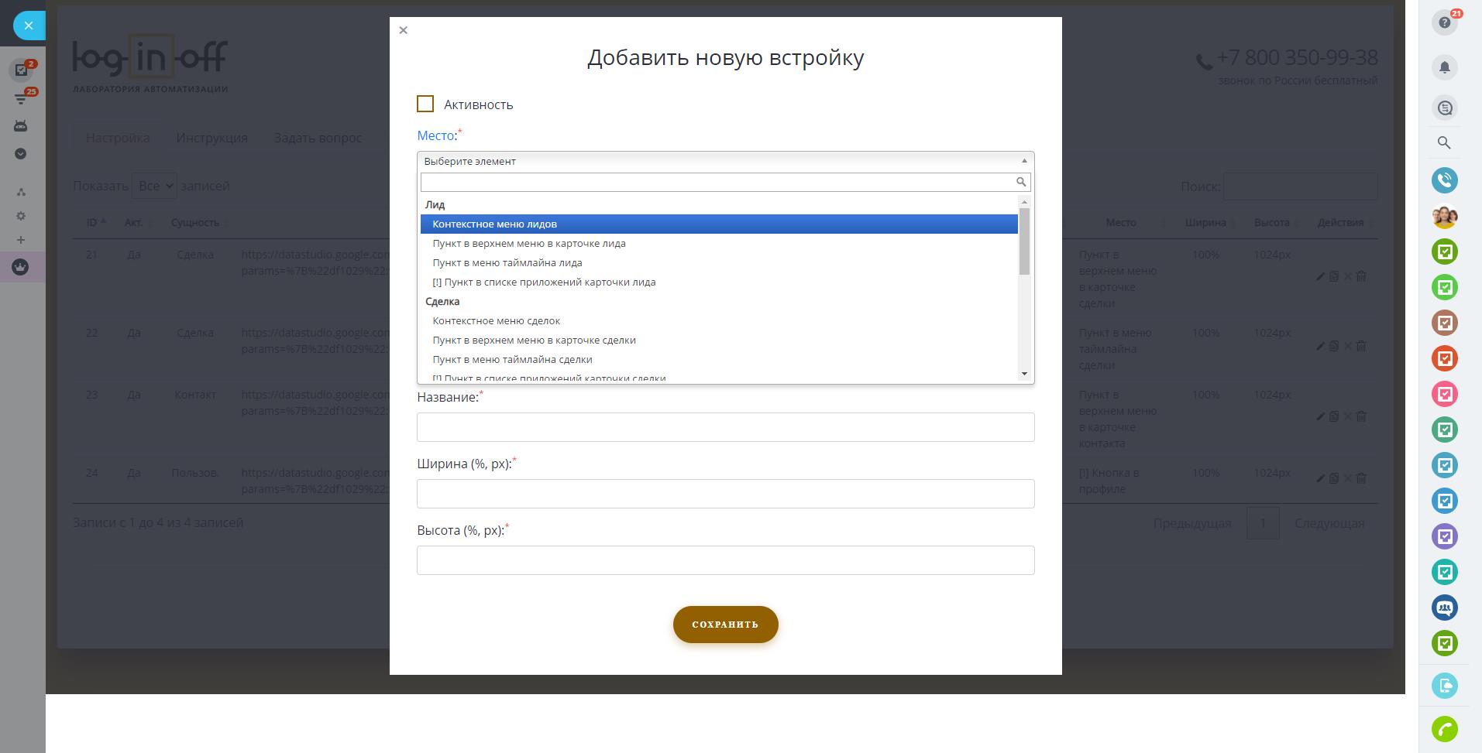Click the dropdown list scrollbar thumb
The image size is (1482, 753).
(x=1024, y=241)
